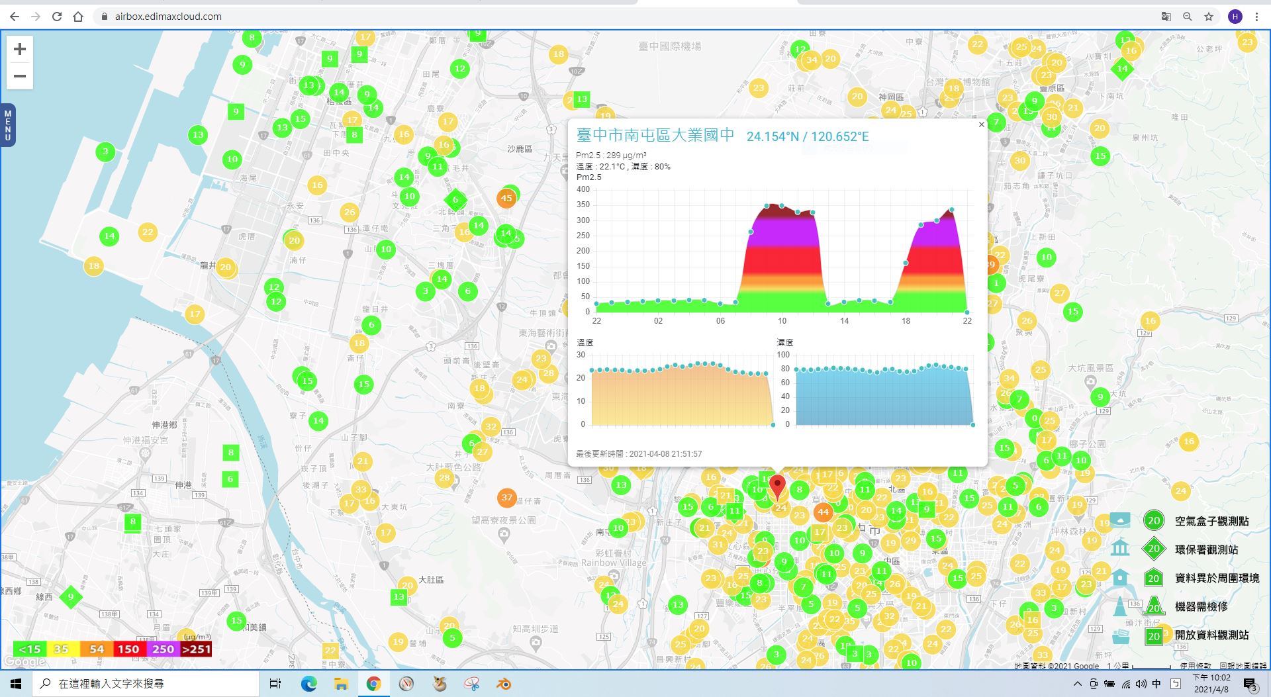Viewport: 1271px width, 697px height.
Task: Zoom in the map with plus button
Action: (20, 49)
